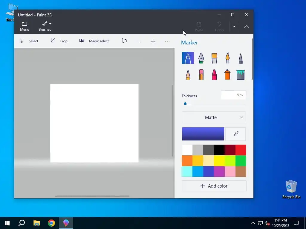
Task: Pick the green color swatch
Action: (241, 161)
